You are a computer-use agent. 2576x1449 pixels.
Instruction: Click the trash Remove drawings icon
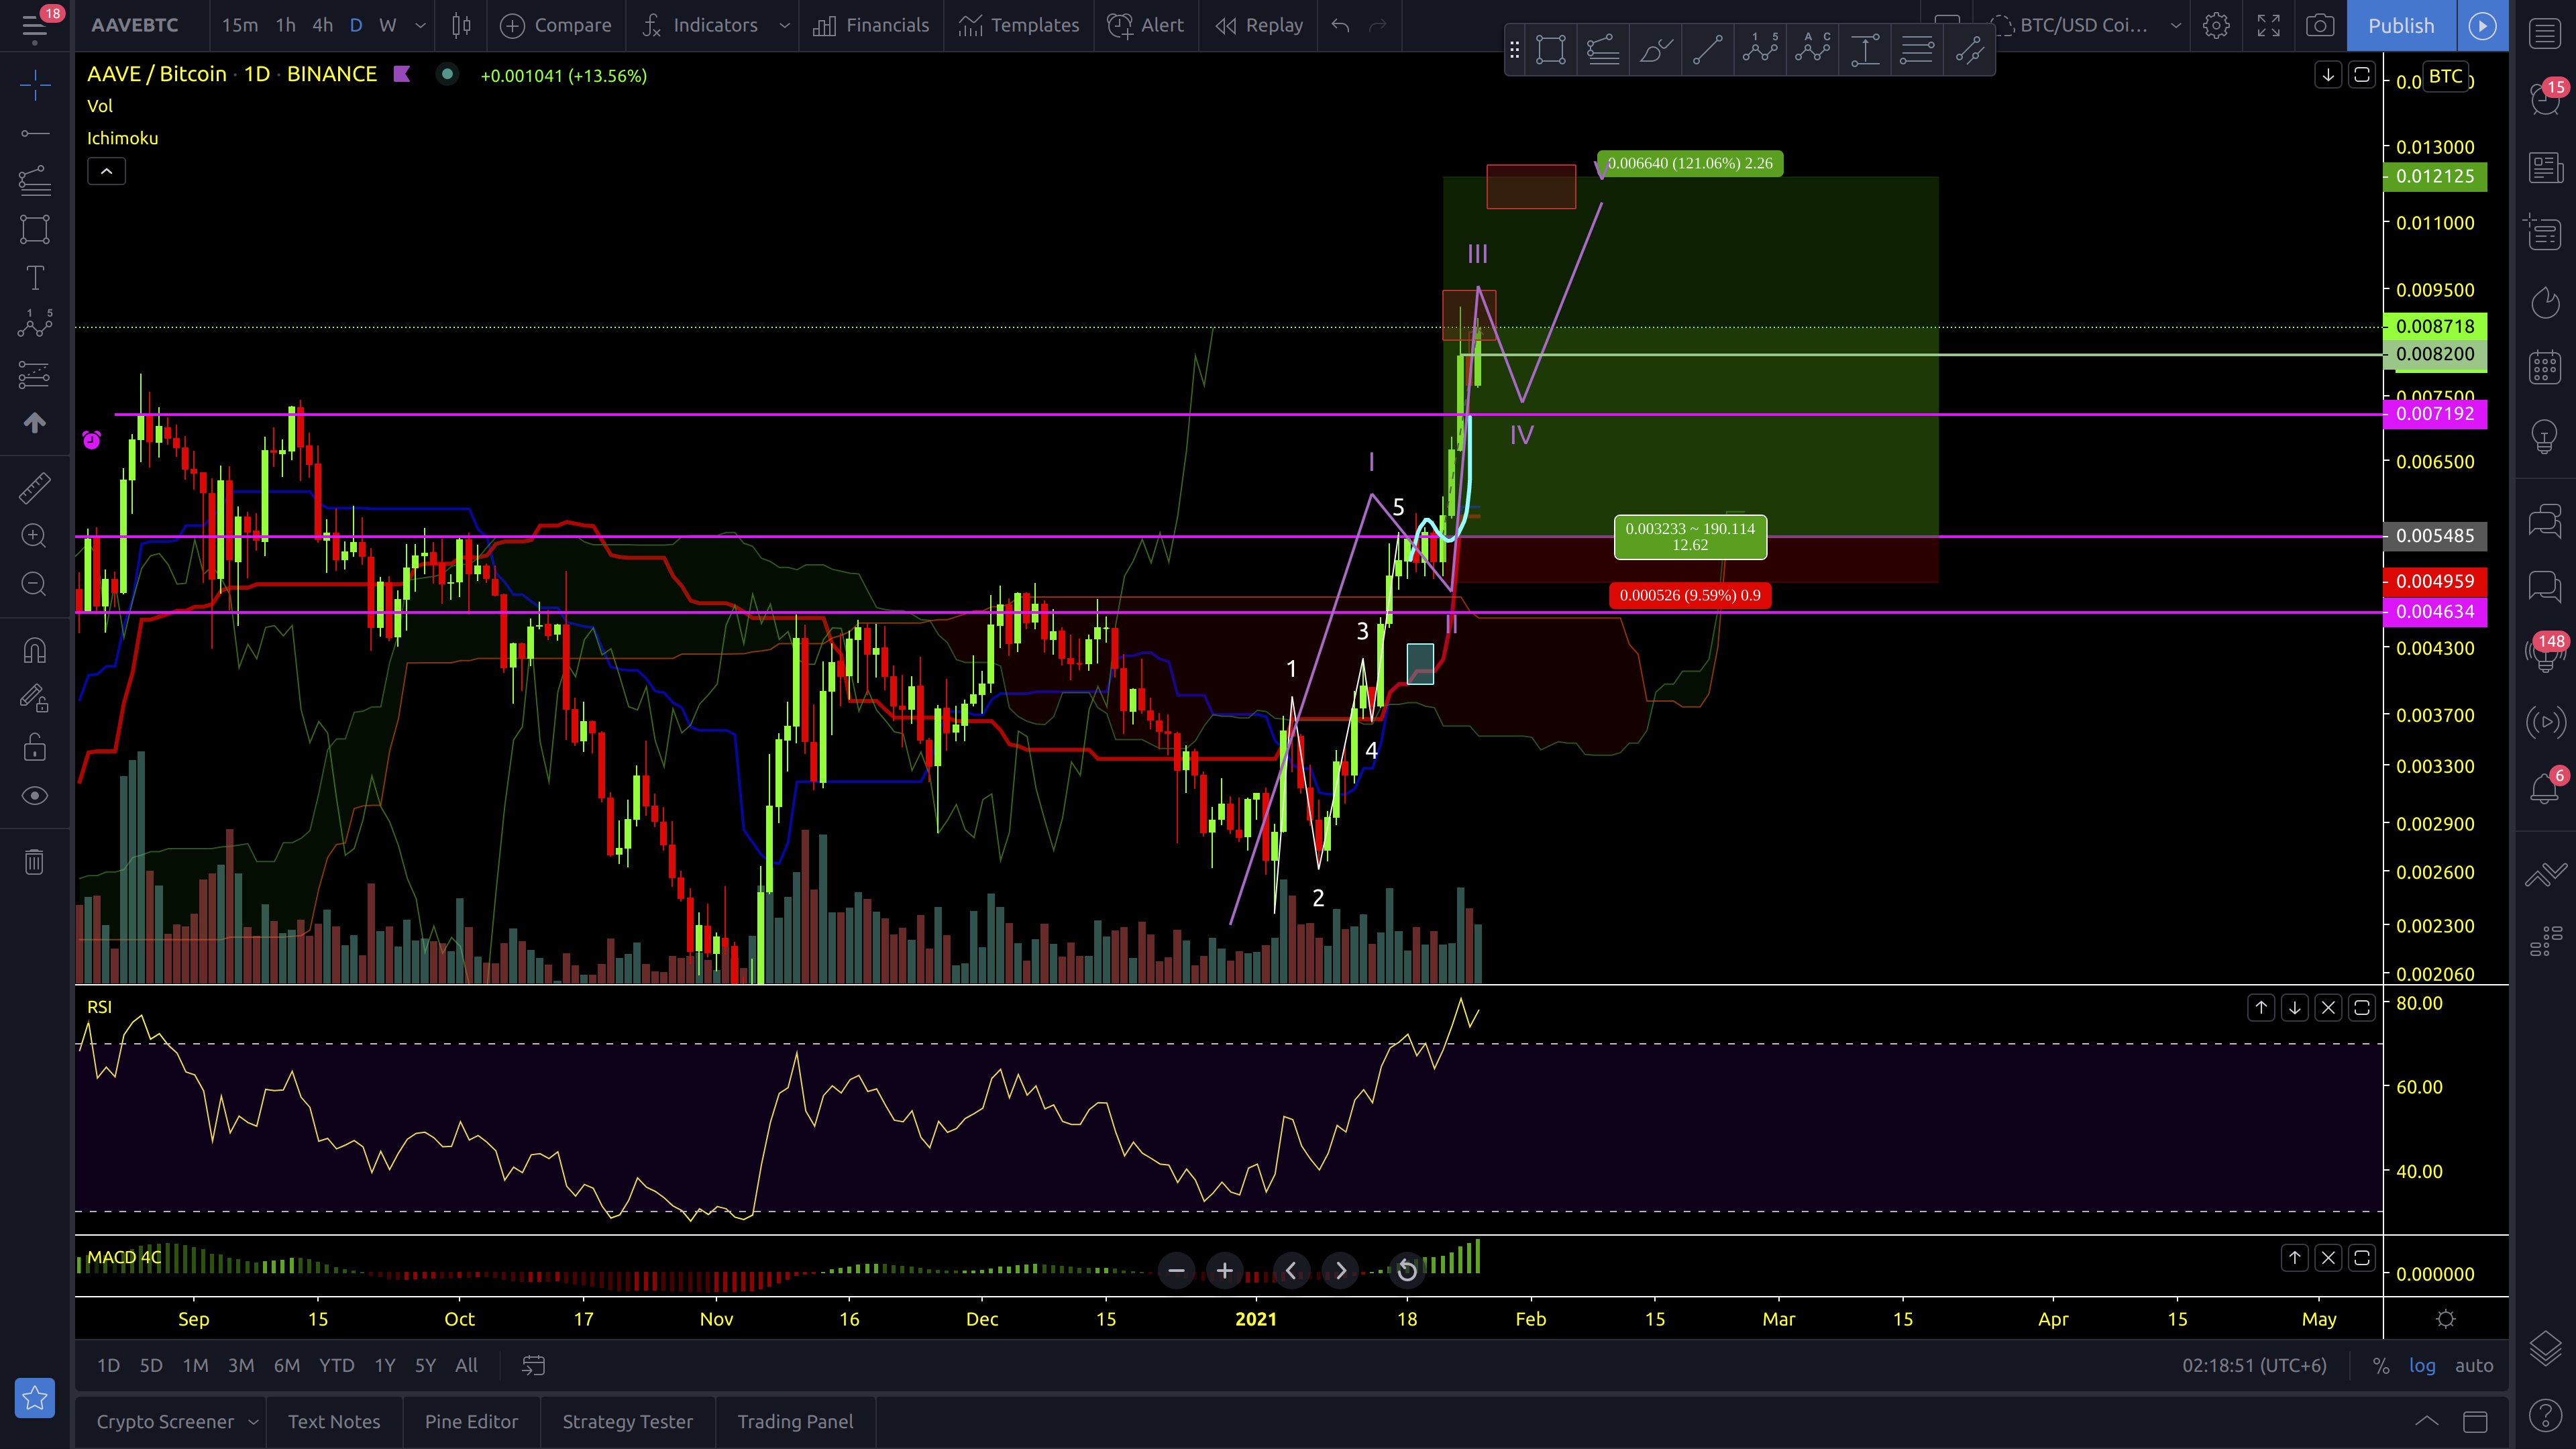[x=34, y=862]
